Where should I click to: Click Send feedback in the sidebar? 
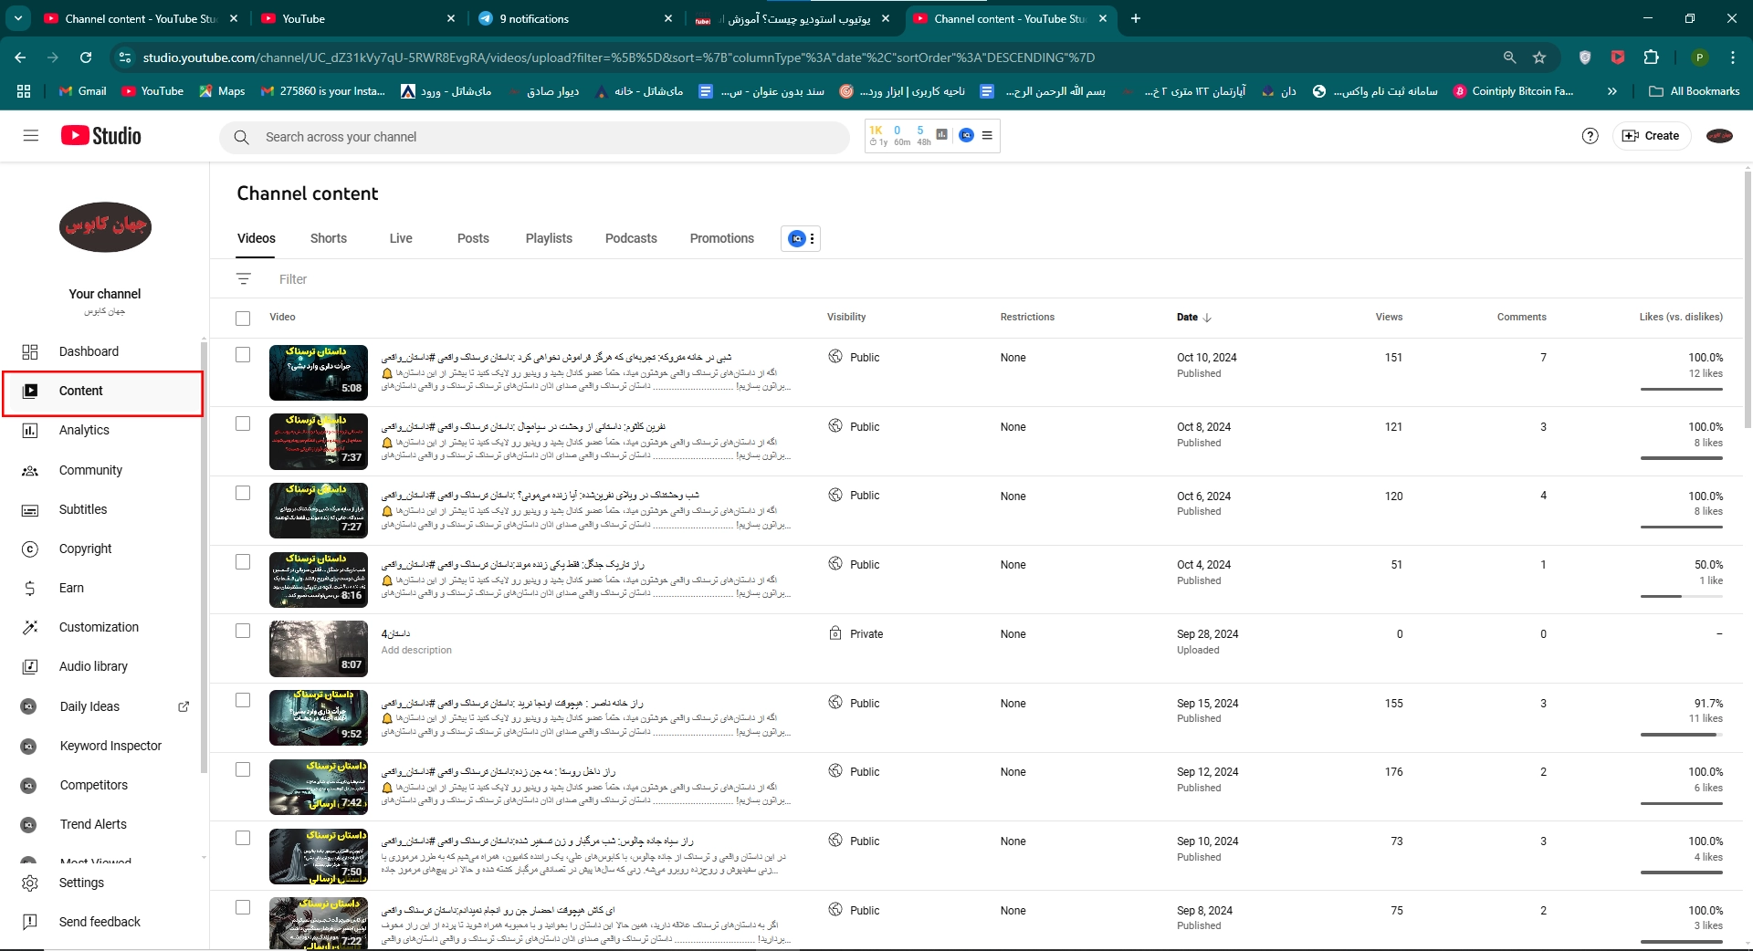pyautogui.click(x=100, y=923)
